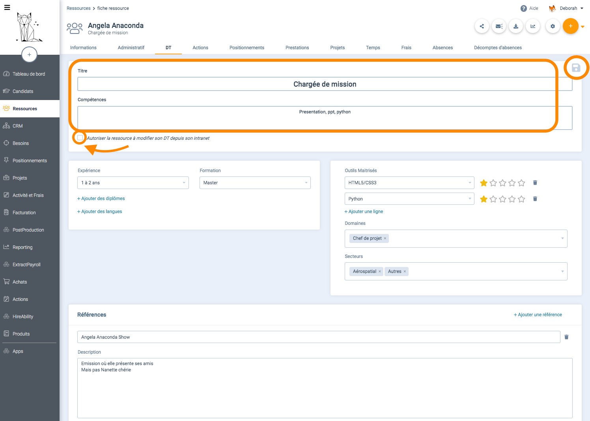Switch to the Temps tab
This screenshot has height=421, width=590.
[x=373, y=48]
